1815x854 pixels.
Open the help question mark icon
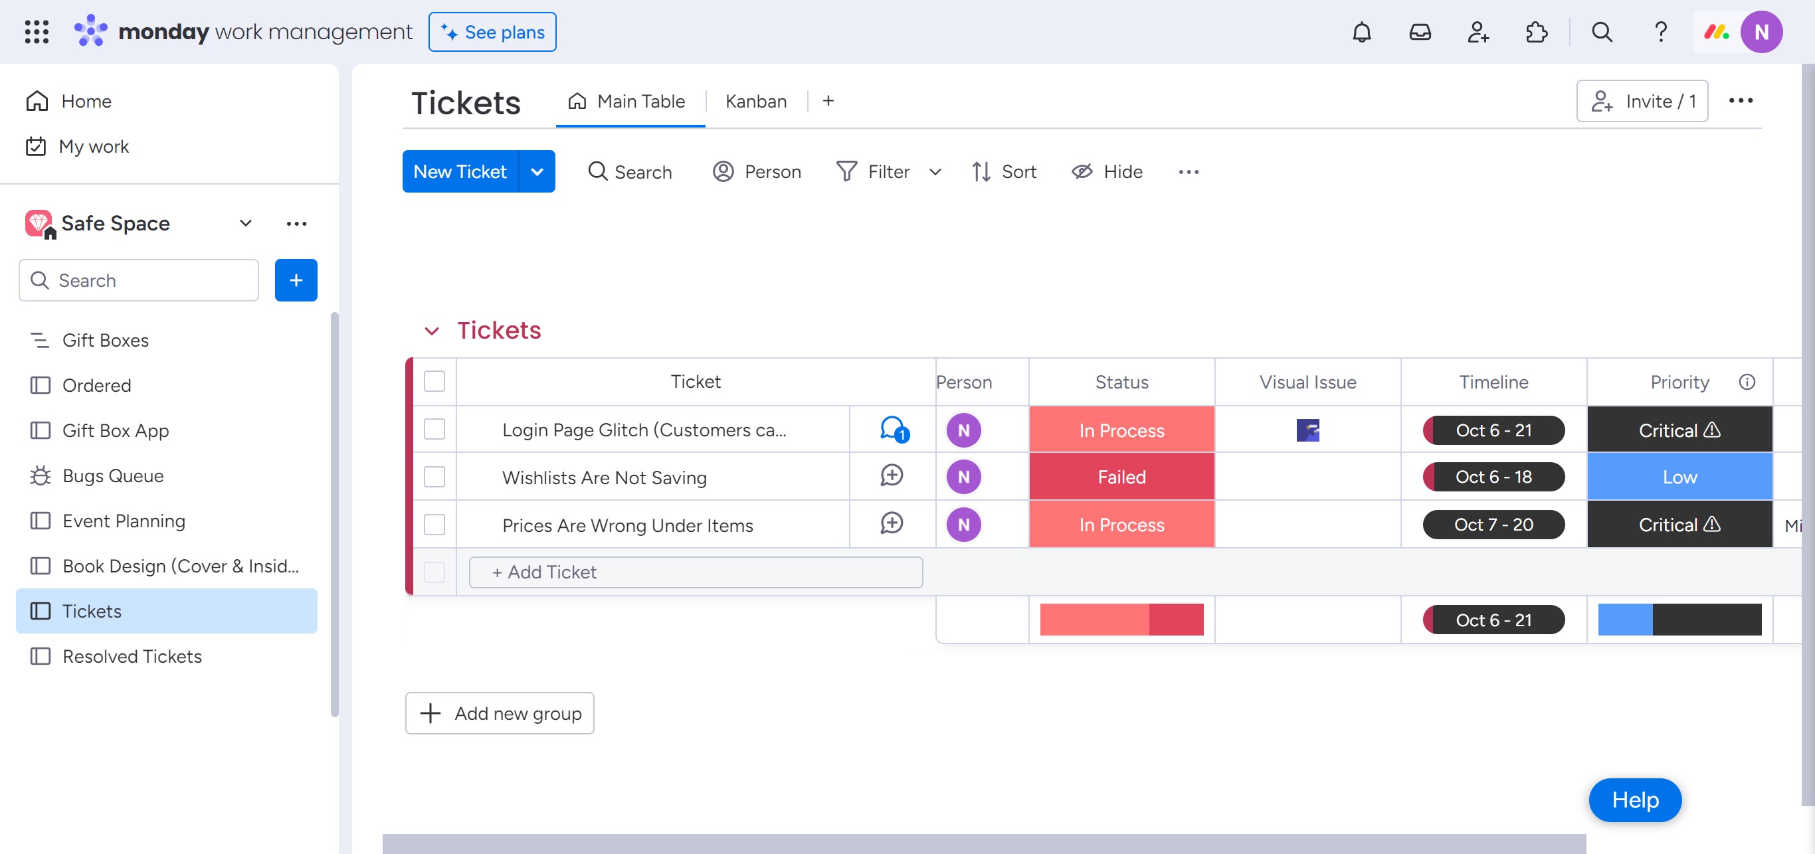1660,32
